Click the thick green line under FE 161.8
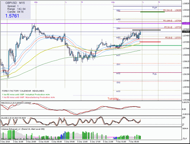Image resolution: width=190 pixels, height=144 pixels. [x=152, y=12]
